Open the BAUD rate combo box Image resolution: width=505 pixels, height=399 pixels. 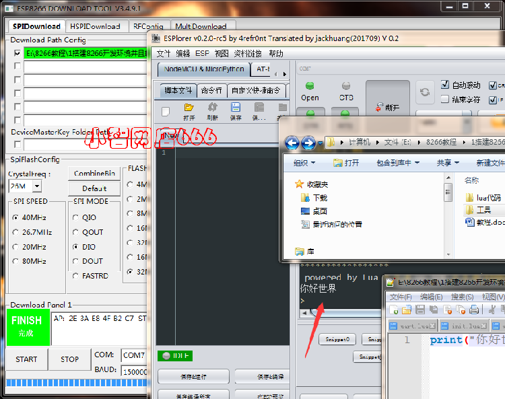pos(134,371)
